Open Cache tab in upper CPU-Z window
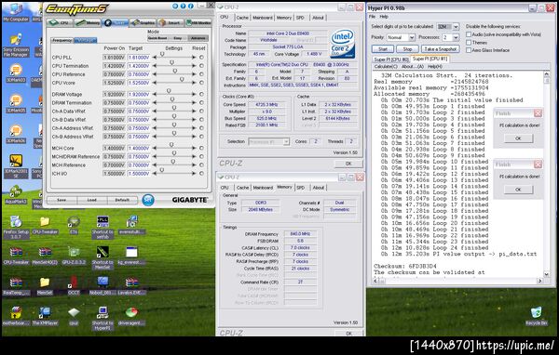This screenshot has width=559, height=355. click(242, 18)
